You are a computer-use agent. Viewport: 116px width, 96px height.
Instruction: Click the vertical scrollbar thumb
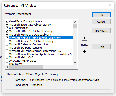[75, 26]
